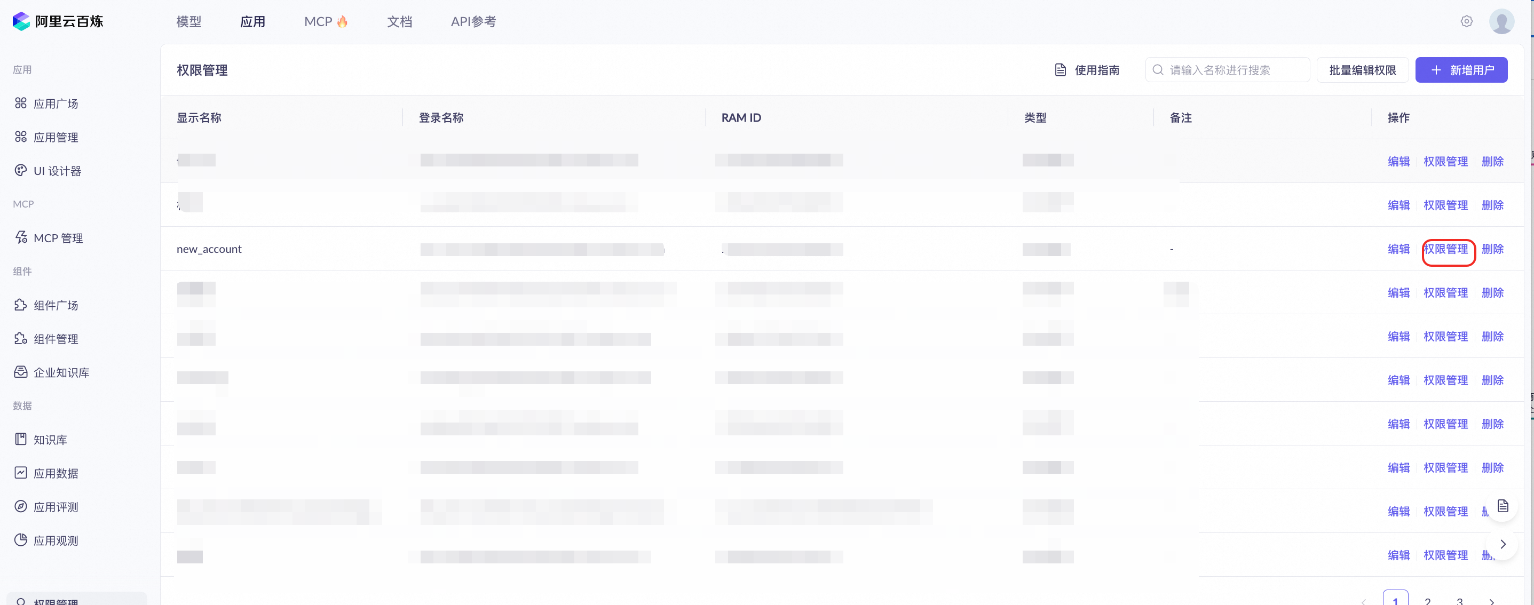Click the 批量编辑权限 button
The width and height of the screenshot is (1534, 605).
(x=1363, y=70)
